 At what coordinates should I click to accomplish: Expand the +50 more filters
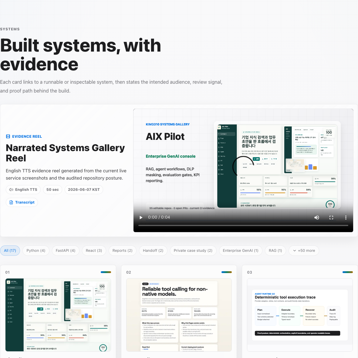[304, 251]
